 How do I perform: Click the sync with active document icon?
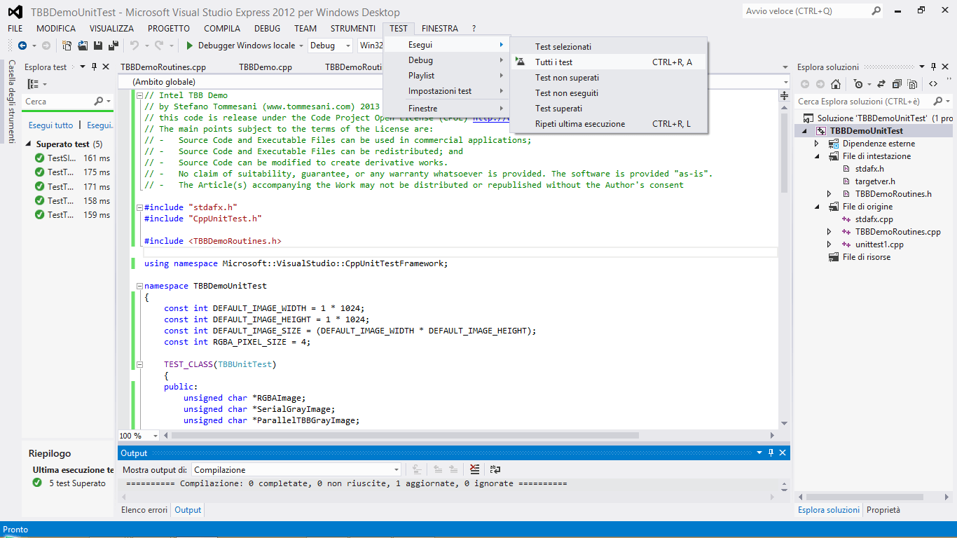click(x=881, y=84)
